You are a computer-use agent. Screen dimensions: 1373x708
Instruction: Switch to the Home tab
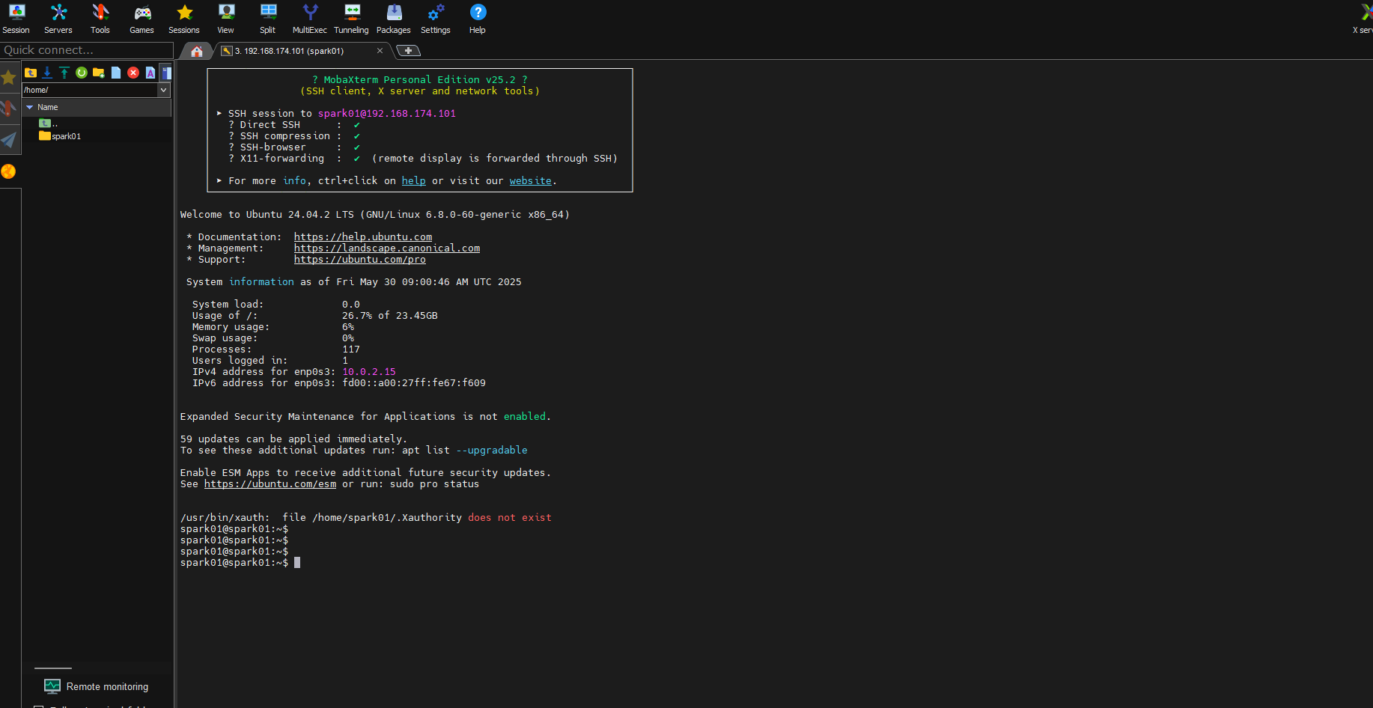click(197, 51)
